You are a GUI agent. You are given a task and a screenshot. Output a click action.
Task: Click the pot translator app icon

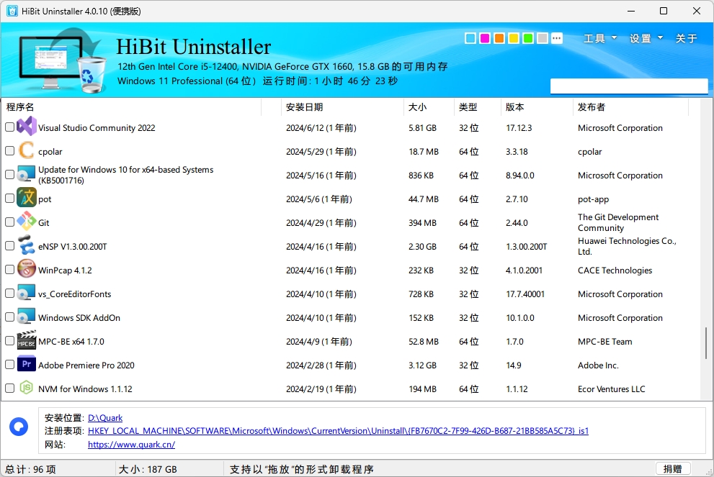point(27,199)
